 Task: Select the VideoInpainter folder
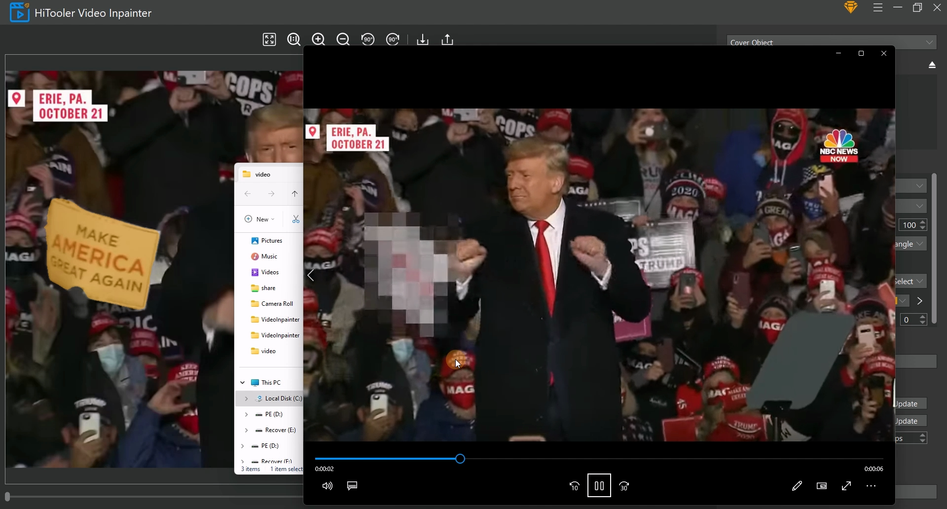tap(279, 319)
